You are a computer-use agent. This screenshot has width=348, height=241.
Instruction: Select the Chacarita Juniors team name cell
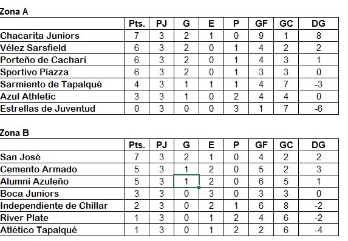[x=62, y=36]
